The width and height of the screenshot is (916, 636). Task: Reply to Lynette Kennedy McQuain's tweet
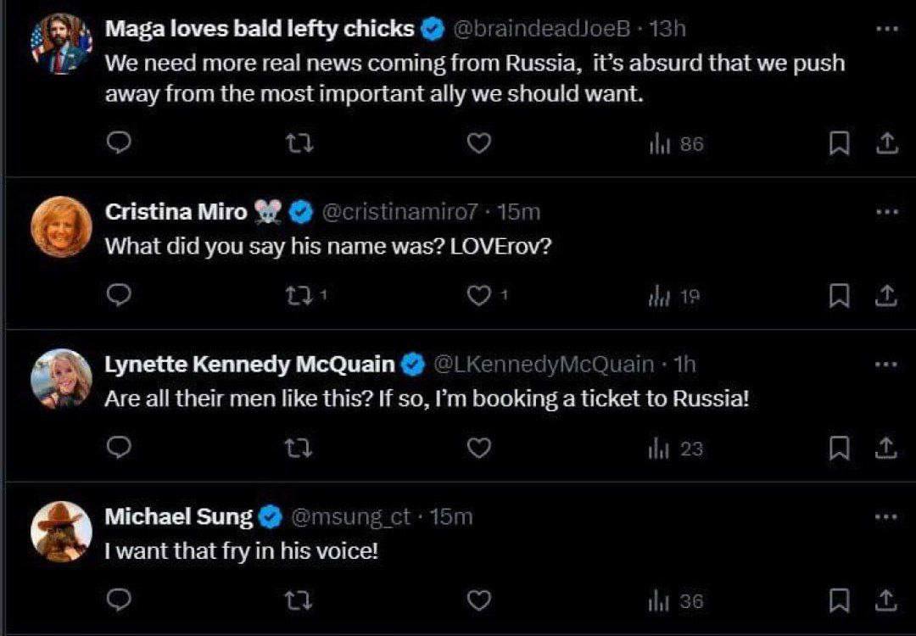tap(120, 448)
